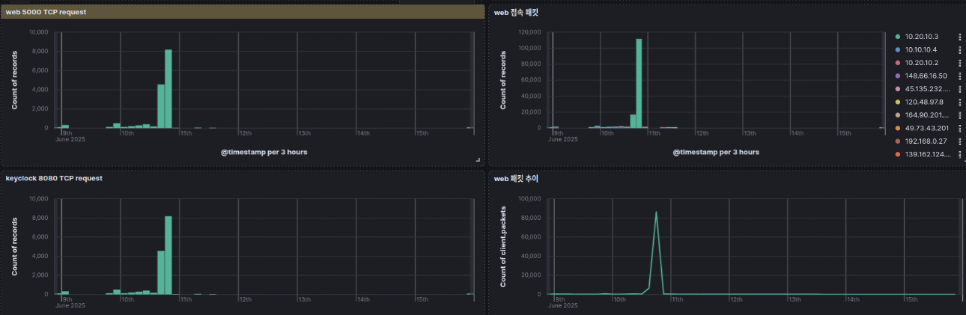Select the 139.162.124 legend label

point(927,154)
